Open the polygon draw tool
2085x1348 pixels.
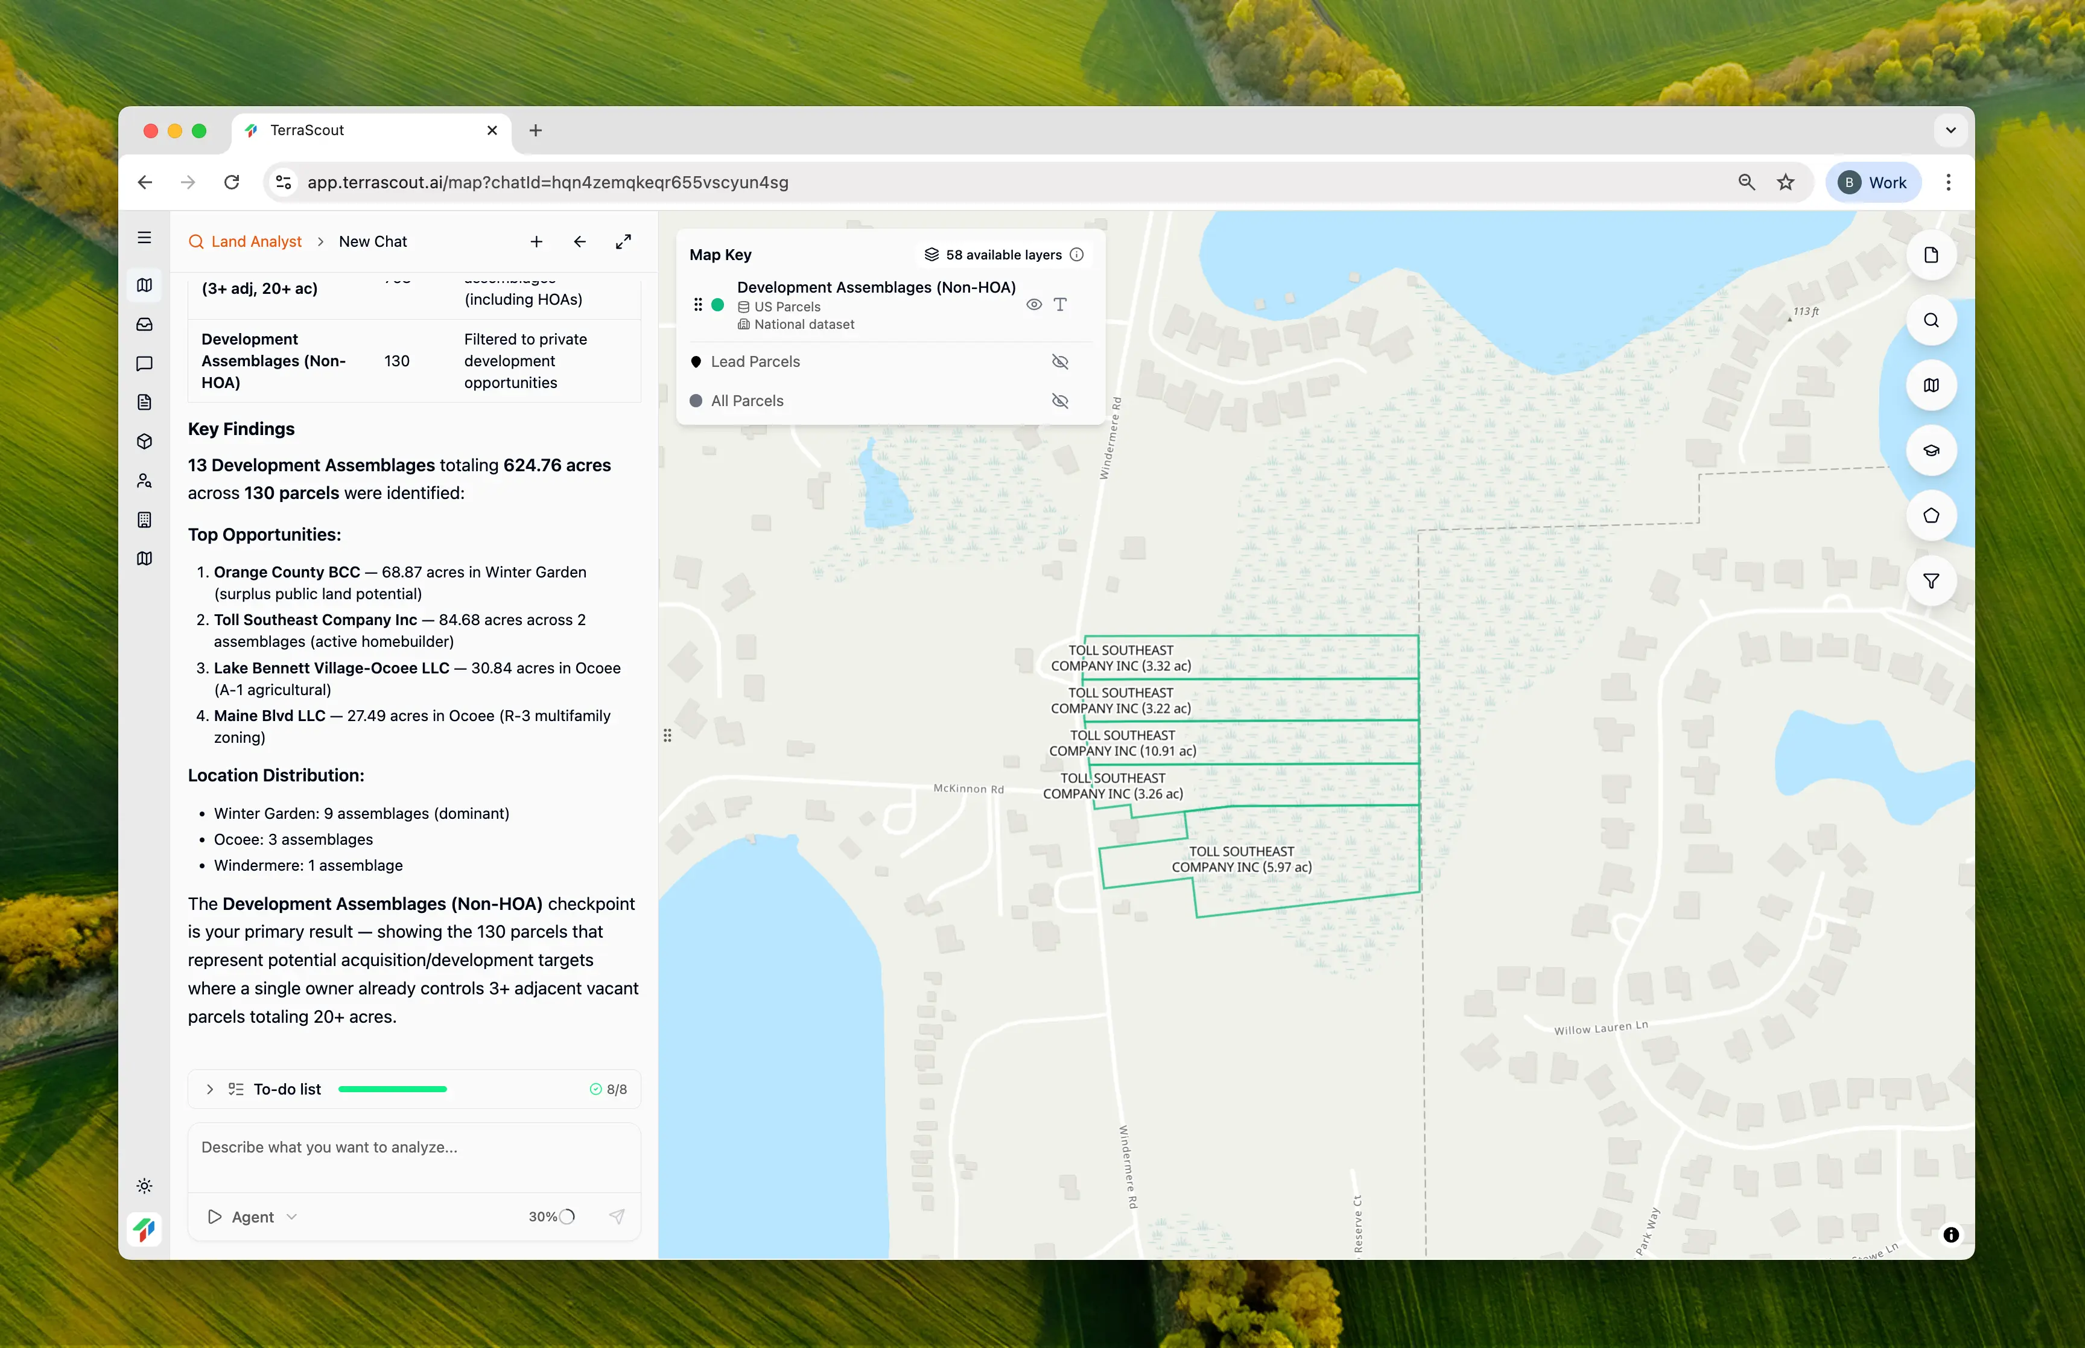click(x=1930, y=515)
